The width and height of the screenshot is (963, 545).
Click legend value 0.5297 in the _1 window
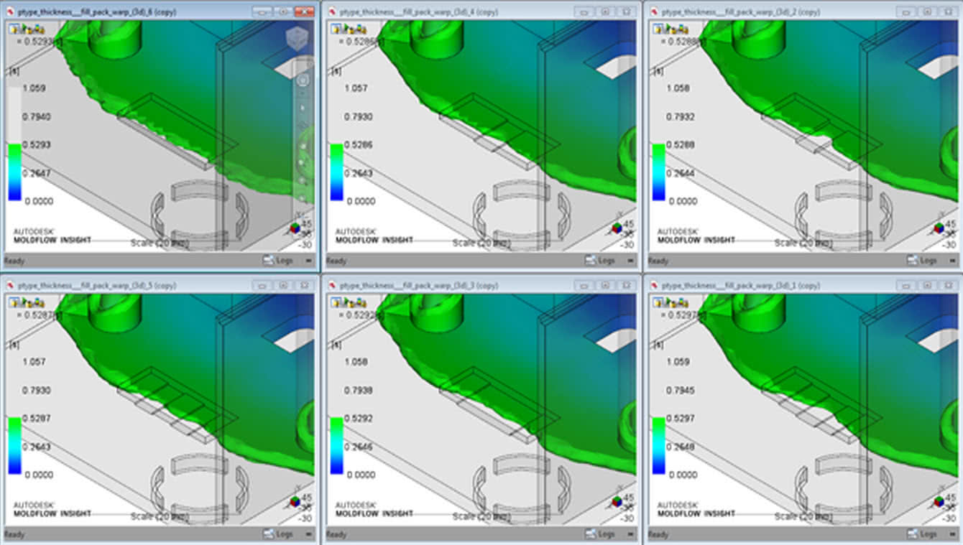tap(681, 418)
